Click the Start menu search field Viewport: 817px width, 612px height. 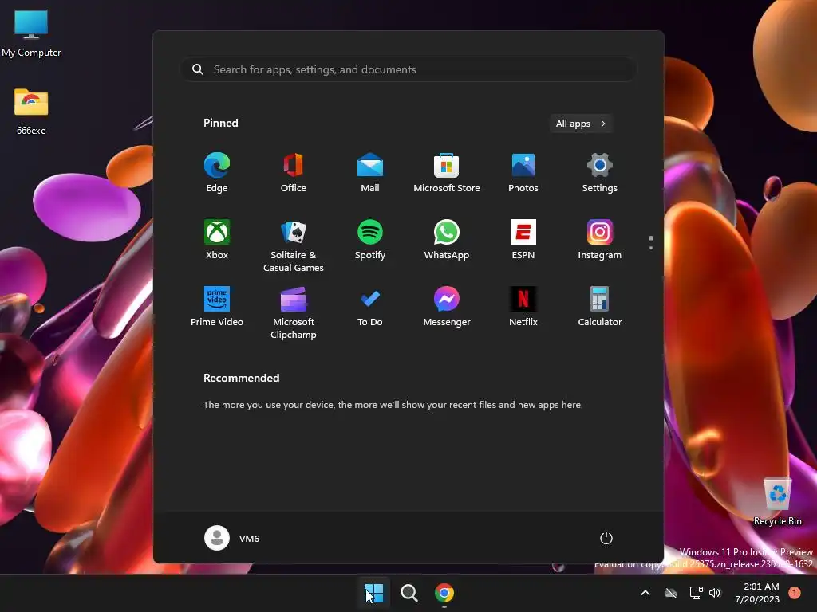point(408,70)
